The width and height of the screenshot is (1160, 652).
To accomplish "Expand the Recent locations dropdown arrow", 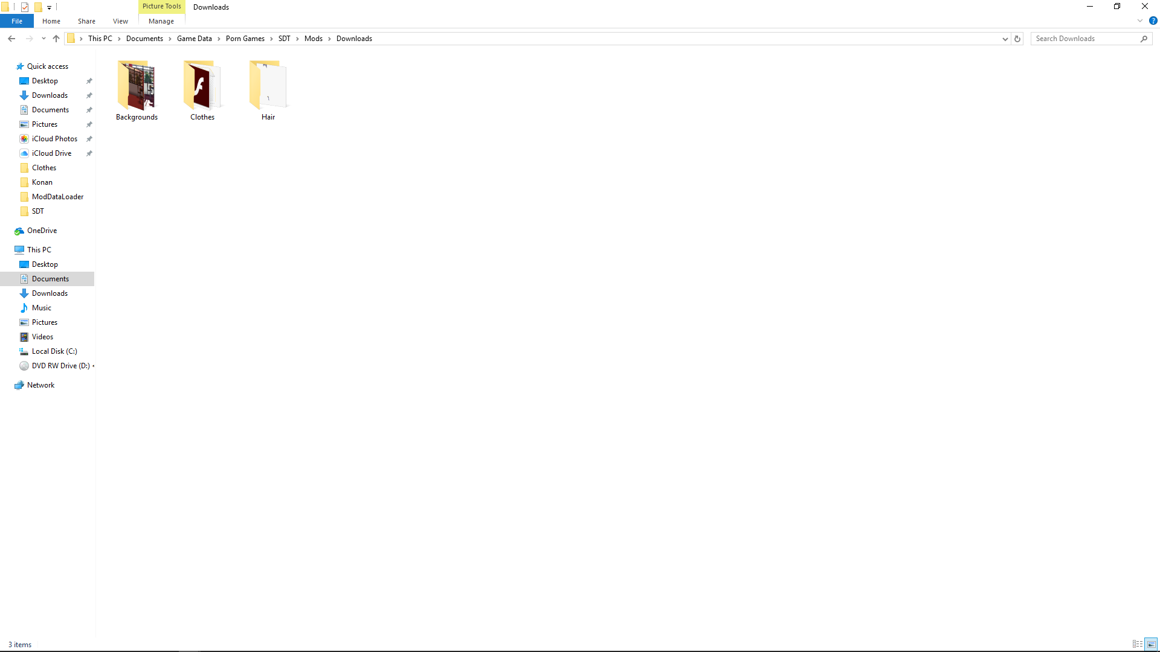I will click(43, 39).
